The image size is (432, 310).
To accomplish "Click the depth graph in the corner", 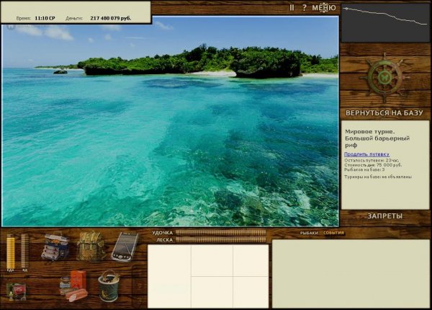I will pos(384,23).
